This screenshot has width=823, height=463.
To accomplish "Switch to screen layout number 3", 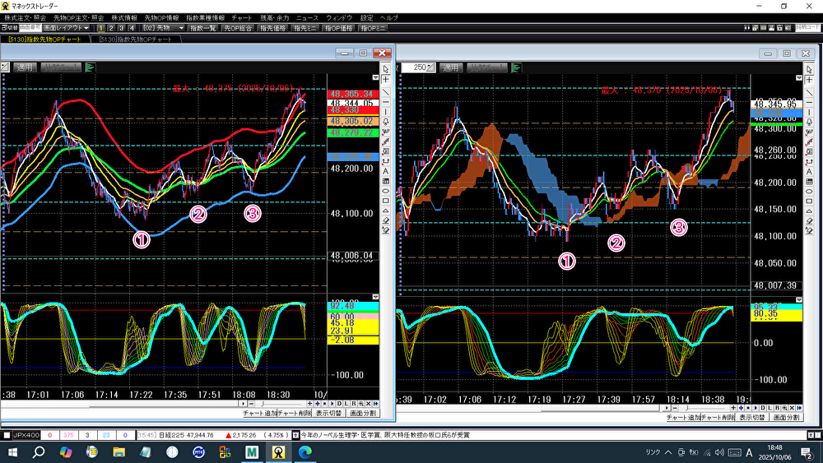I will pyautogui.click(x=120, y=28).
